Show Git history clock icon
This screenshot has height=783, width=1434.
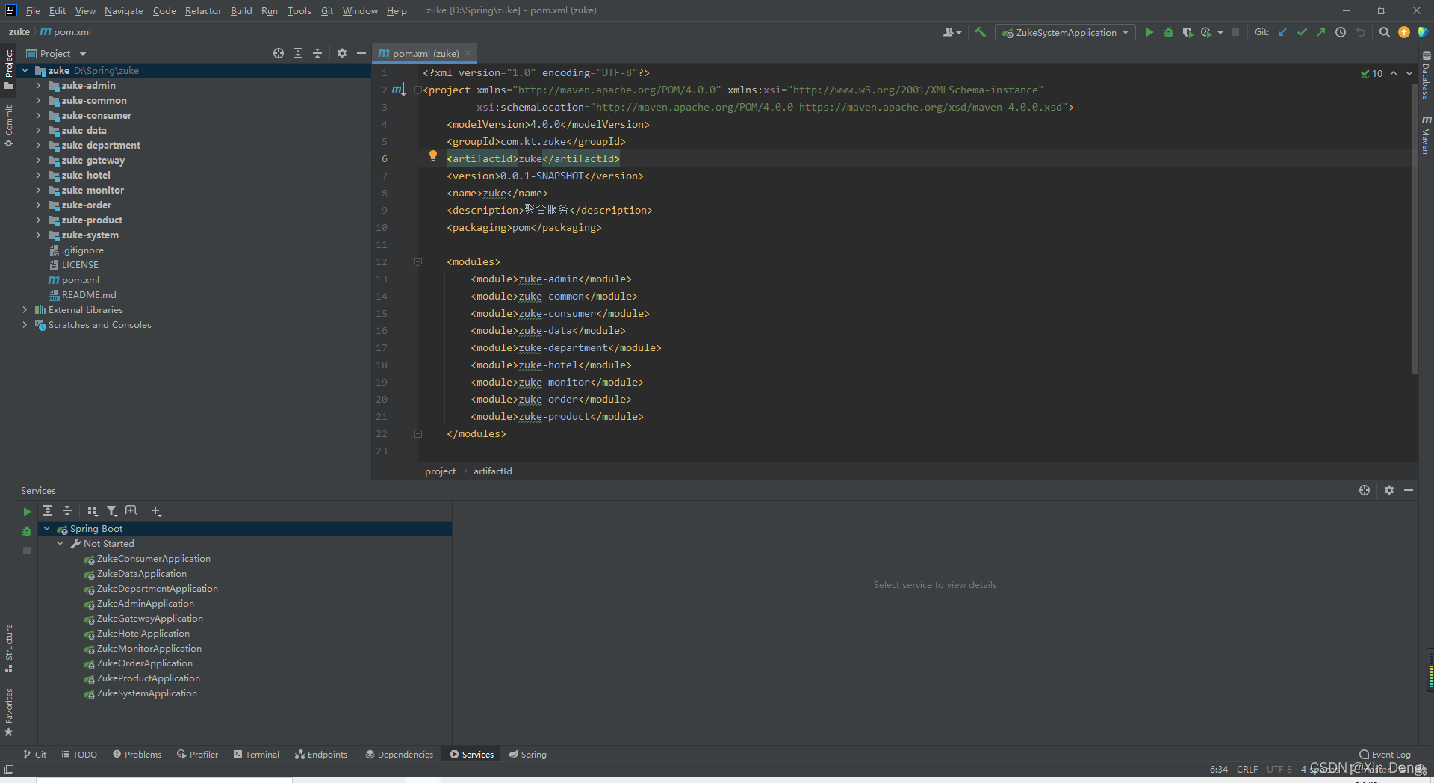click(x=1341, y=32)
